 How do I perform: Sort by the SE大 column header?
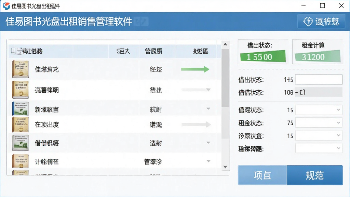[123, 51]
